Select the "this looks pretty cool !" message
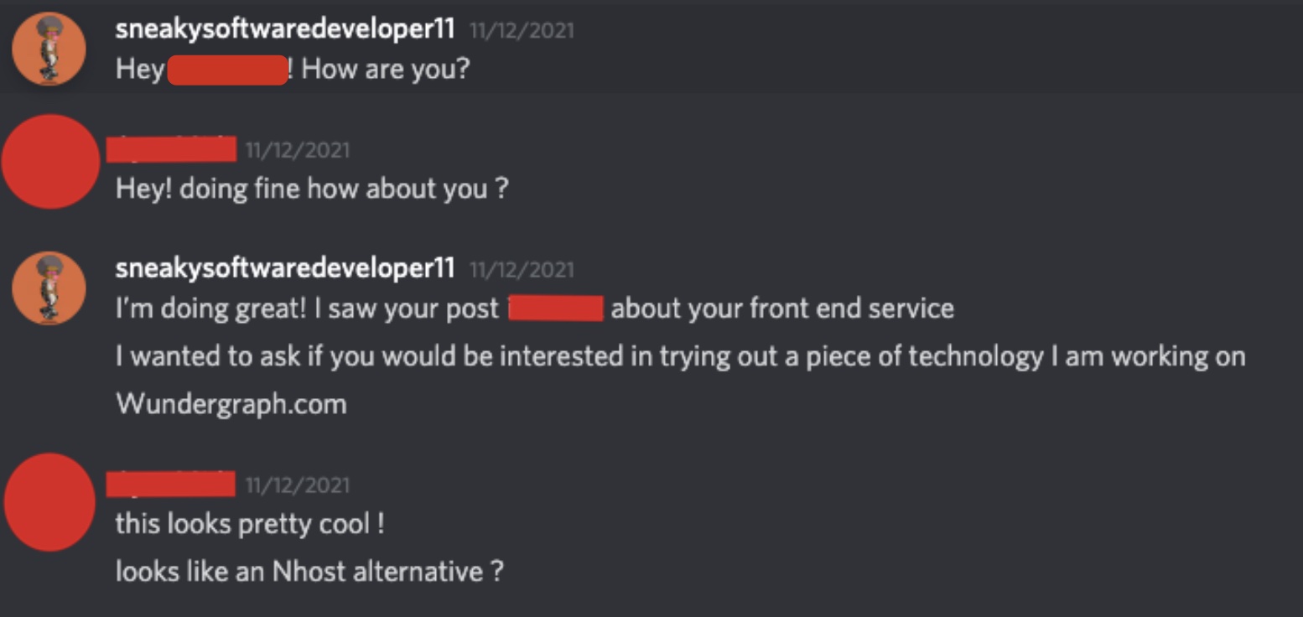 [250, 524]
